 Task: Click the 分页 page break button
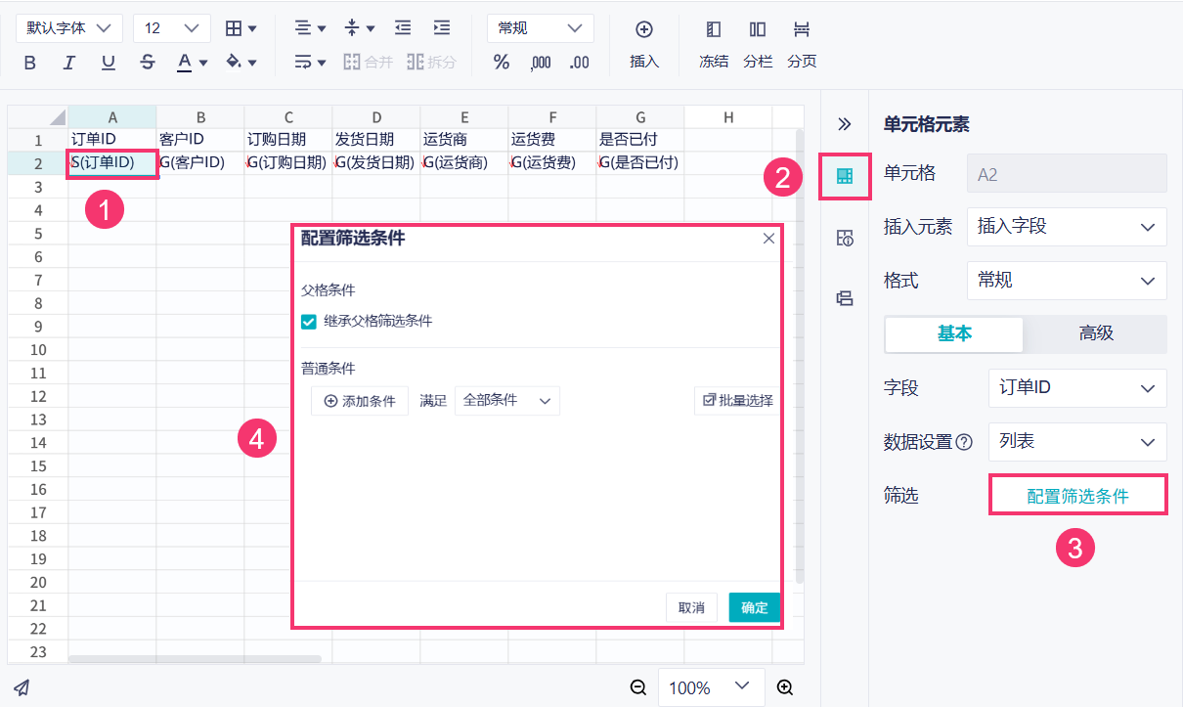coord(802,45)
